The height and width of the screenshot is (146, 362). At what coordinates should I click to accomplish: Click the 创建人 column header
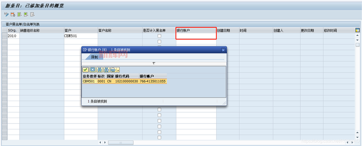pos(286,30)
